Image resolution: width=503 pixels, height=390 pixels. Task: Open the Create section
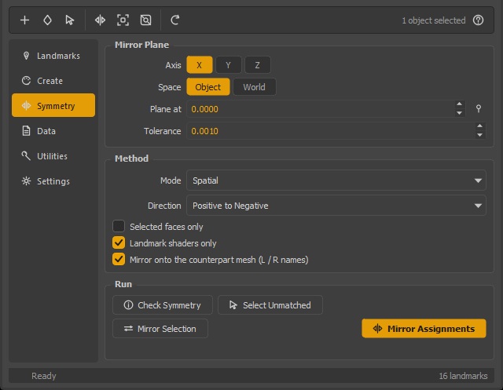[x=53, y=81]
